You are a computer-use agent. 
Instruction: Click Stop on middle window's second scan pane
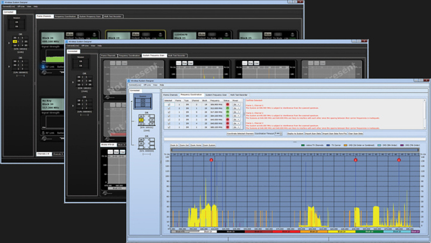click(x=184, y=63)
